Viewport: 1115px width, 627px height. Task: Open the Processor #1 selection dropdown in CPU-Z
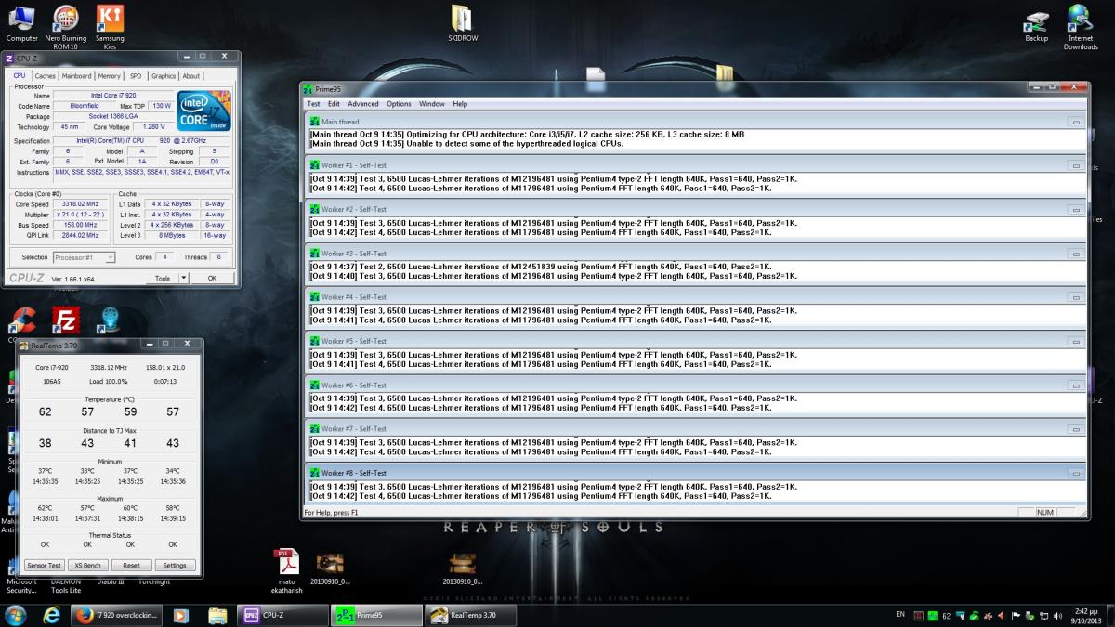click(85, 257)
